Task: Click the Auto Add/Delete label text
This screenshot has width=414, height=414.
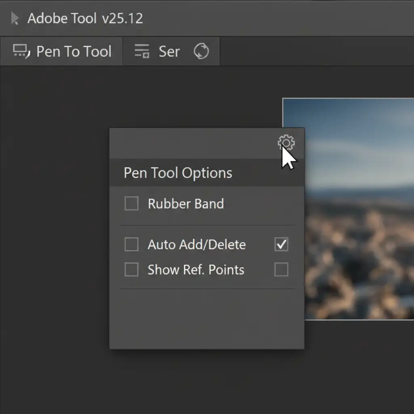Action: 196,245
